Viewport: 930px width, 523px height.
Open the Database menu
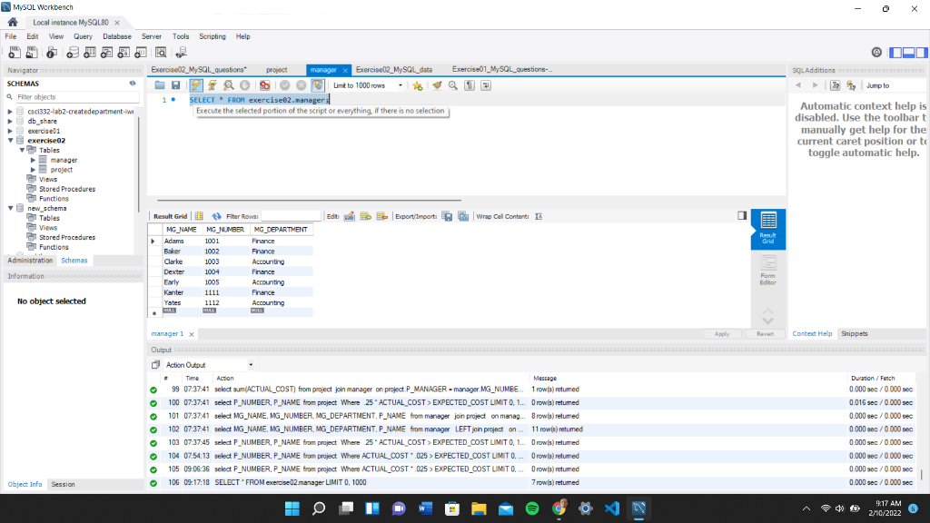117,36
